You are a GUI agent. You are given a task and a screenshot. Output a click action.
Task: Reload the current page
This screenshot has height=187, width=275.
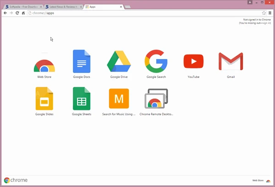(17, 13)
